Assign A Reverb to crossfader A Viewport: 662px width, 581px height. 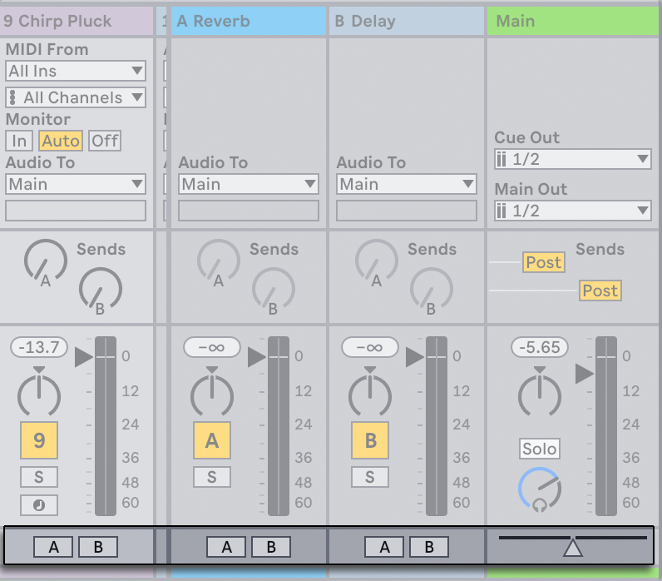tap(226, 547)
